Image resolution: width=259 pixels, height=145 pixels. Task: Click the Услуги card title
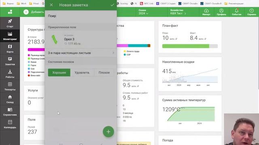[x=33, y=90]
